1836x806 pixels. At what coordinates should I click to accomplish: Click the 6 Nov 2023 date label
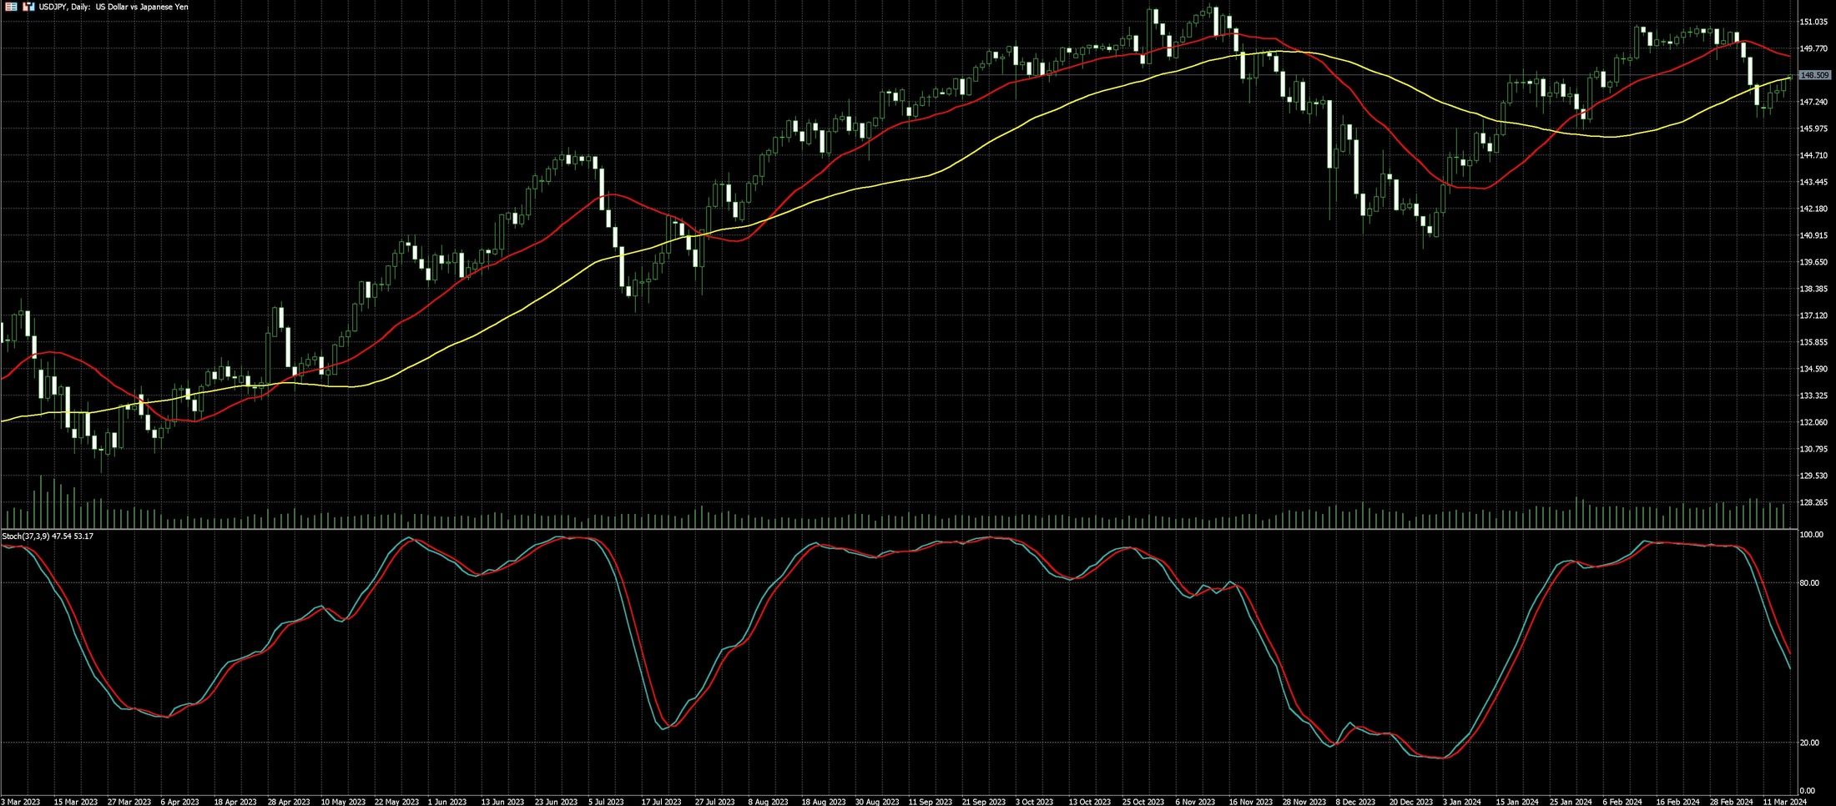1195,802
